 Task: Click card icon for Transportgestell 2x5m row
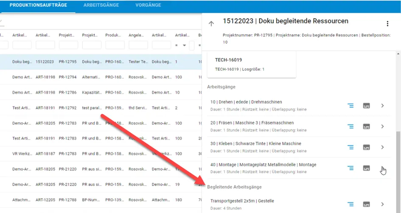(367, 204)
